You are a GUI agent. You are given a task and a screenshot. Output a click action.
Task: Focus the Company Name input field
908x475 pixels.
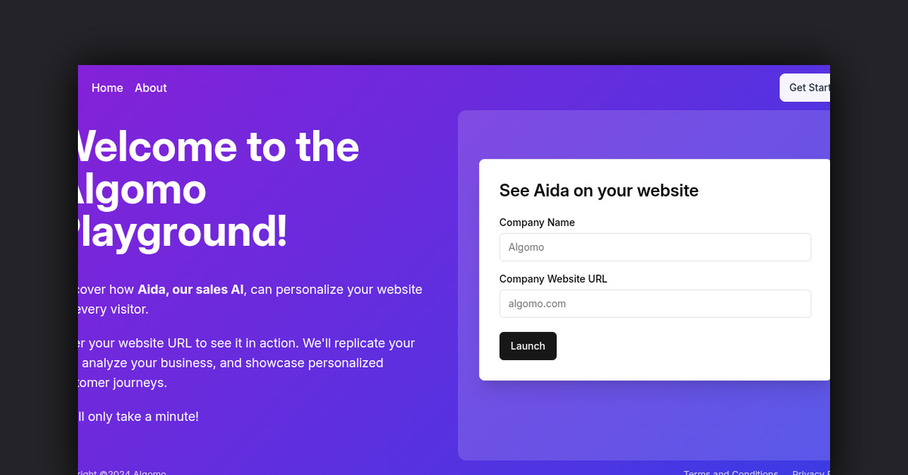click(655, 247)
